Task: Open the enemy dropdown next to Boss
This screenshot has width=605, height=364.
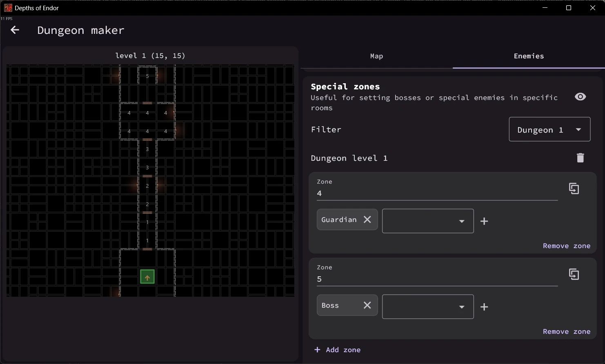Action: point(428,307)
